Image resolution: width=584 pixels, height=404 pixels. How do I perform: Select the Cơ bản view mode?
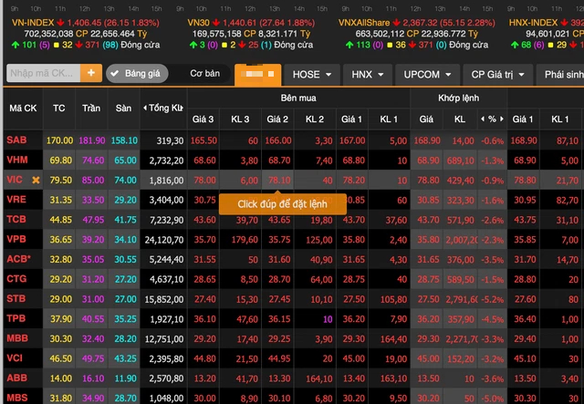coord(204,74)
